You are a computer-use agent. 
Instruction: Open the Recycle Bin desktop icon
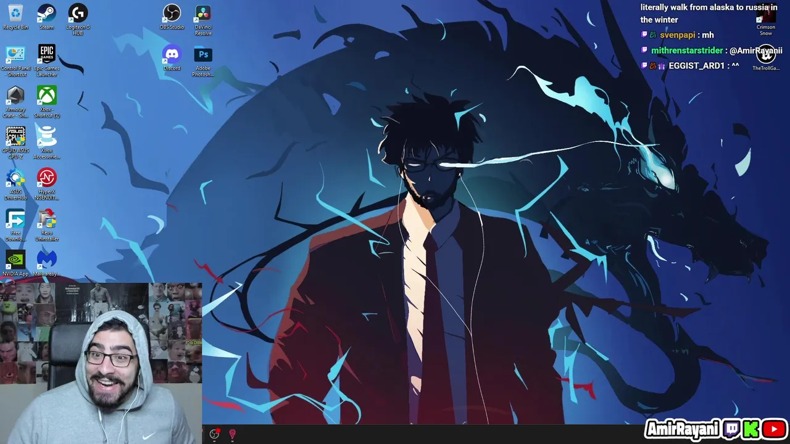(15, 17)
